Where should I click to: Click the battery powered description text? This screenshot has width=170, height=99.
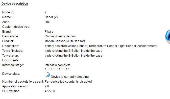coord(101,46)
